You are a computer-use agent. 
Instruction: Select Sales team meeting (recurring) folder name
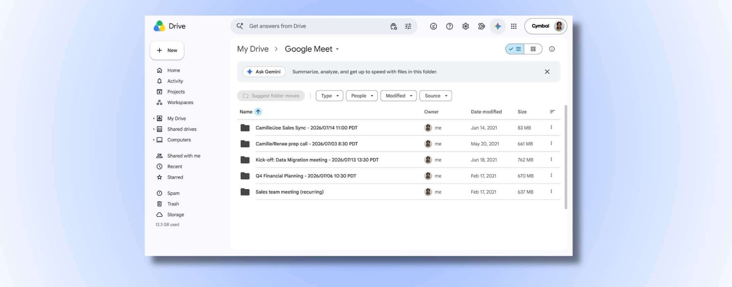click(x=289, y=192)
